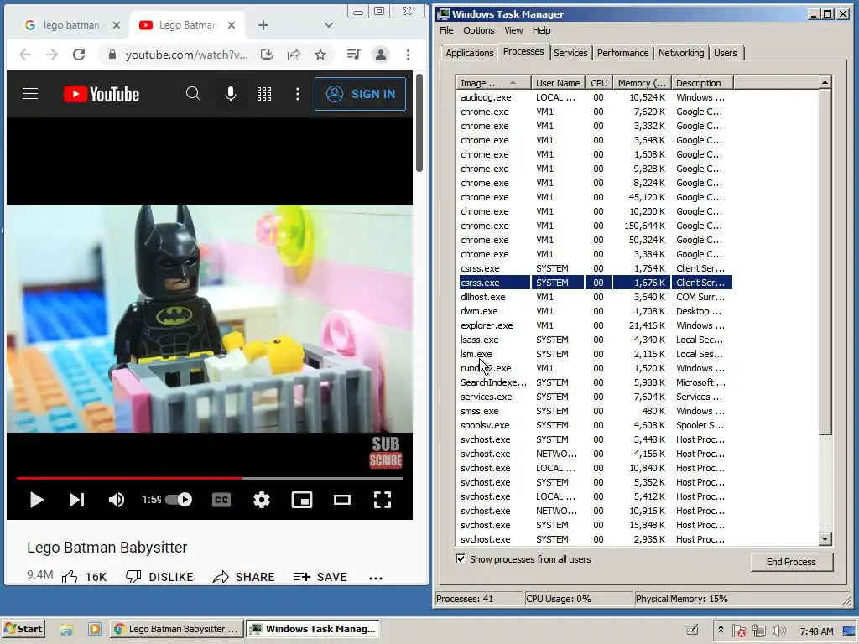
Task: Click the Subscribe watermark on video
Action: point(386,452)
